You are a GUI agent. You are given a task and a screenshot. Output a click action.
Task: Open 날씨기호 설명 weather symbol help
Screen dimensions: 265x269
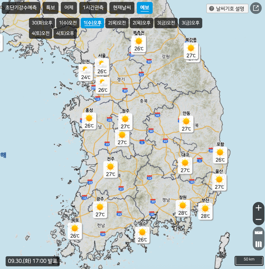pos(227,8)
